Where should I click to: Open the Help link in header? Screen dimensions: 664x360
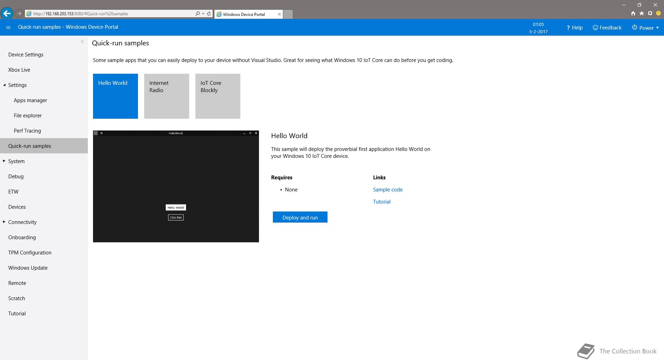coord(574,28)
